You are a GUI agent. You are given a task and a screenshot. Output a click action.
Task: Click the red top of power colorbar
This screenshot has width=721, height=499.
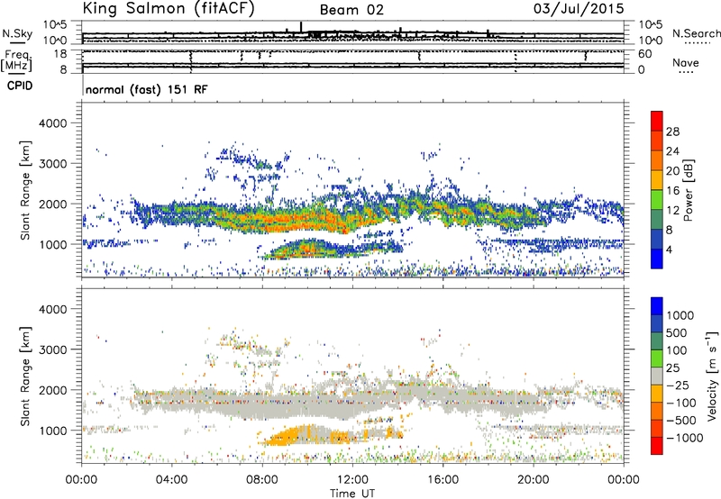[657, 121]
